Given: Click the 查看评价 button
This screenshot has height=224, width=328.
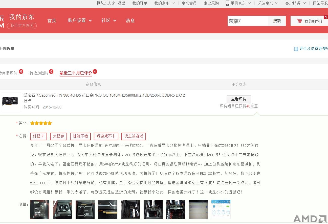Looking at the screenshot, I should pos(239,99).
